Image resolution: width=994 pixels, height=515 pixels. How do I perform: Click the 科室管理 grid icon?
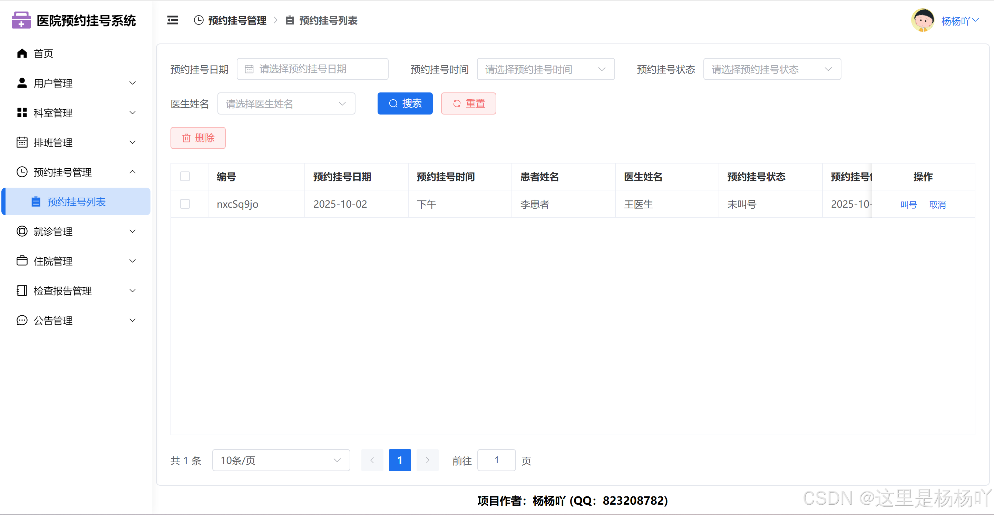pyautogui.click(x=22, y=113)
